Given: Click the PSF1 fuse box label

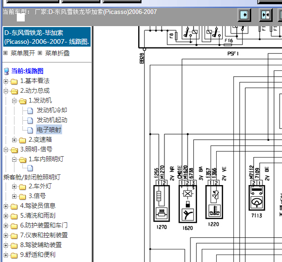Looking at the screenshot, I should coord(233,54).
